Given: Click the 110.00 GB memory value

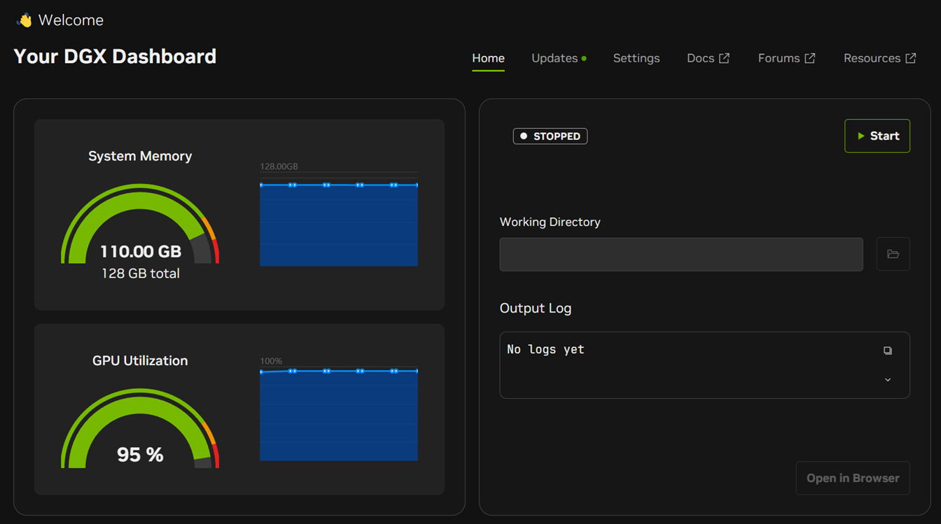Looking at the screenshot, I should pos(141,251).
